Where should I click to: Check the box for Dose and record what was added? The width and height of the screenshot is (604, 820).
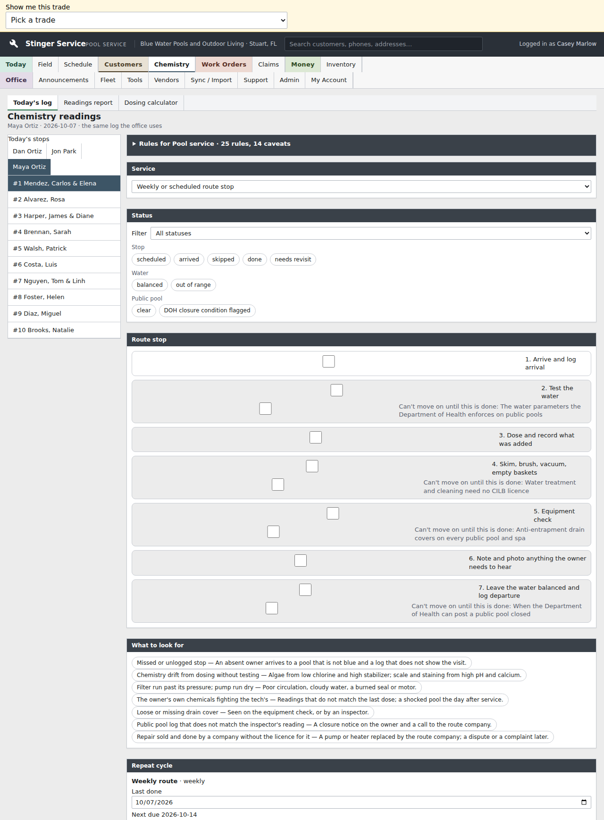coord(316,437)
